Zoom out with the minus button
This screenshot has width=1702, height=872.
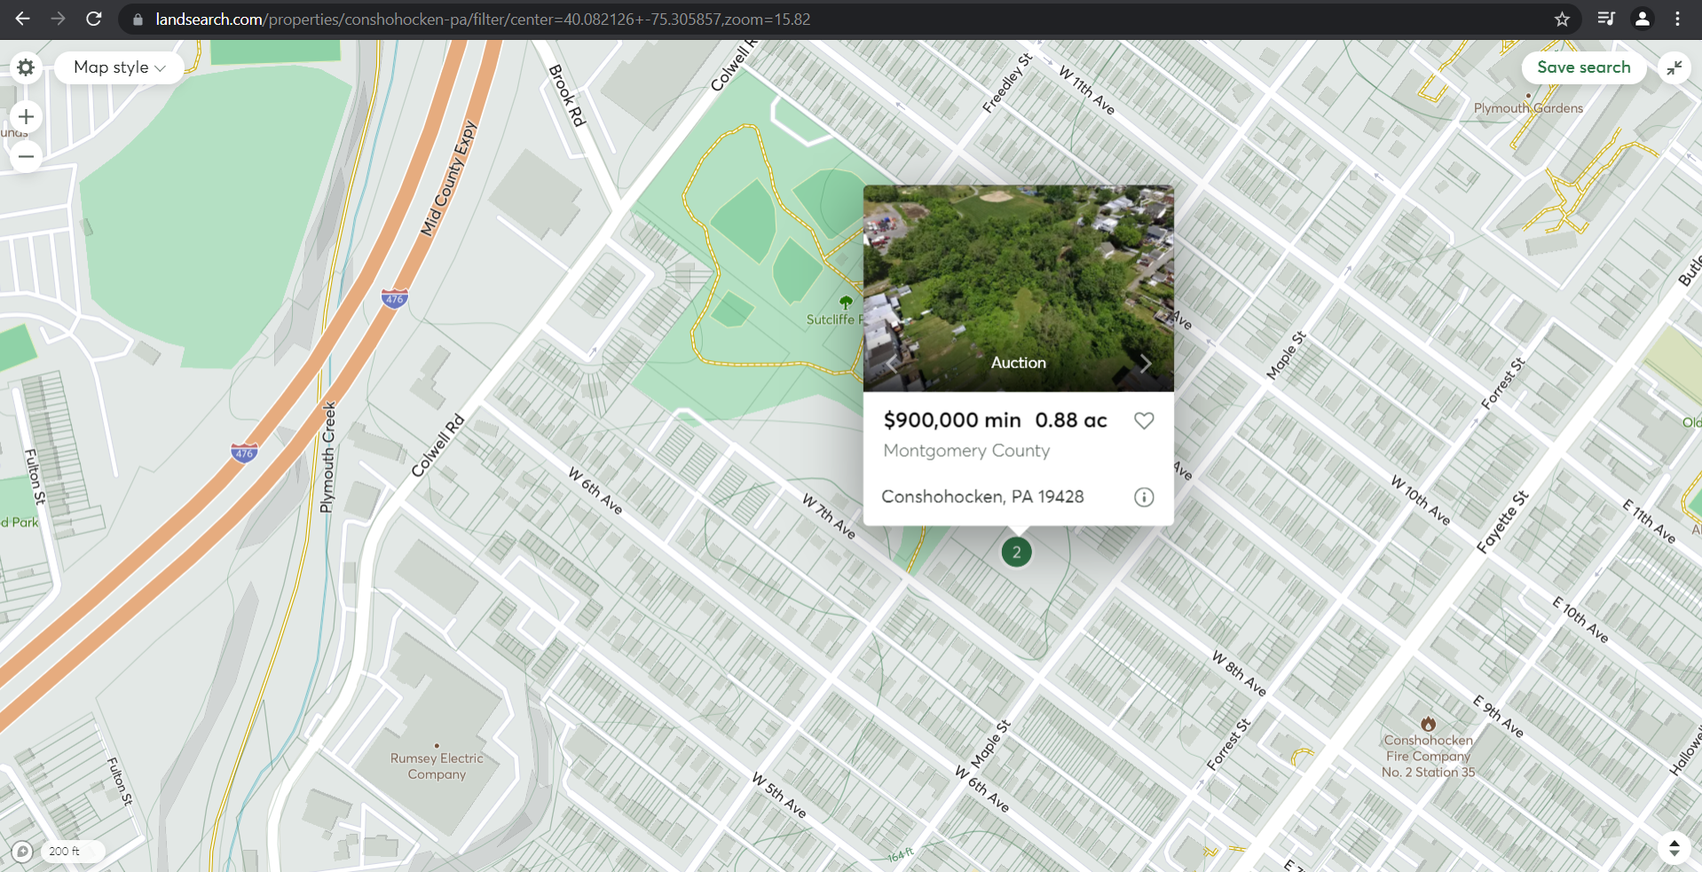[x=26, y=157]
